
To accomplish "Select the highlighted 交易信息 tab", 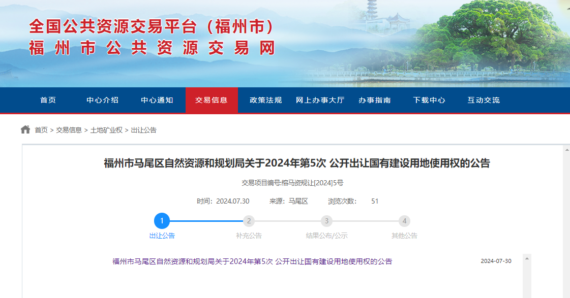I will coord(212,100).
